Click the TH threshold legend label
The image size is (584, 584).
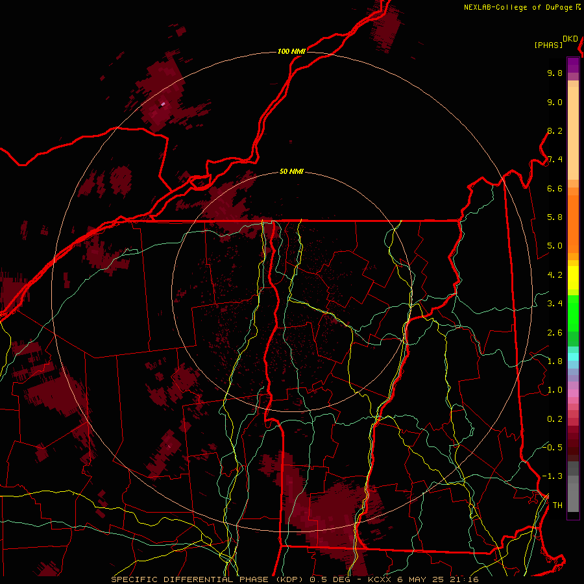pyautogui.click(x=557, y=505)
